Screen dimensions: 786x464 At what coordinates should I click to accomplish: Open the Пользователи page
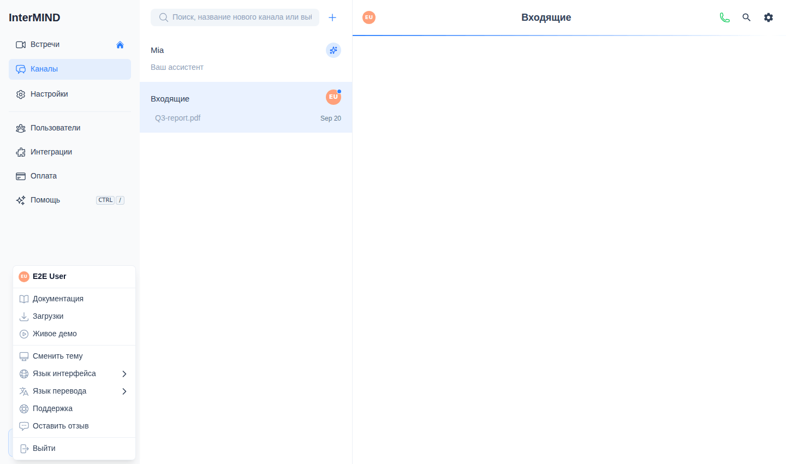[x=70, y=128]
